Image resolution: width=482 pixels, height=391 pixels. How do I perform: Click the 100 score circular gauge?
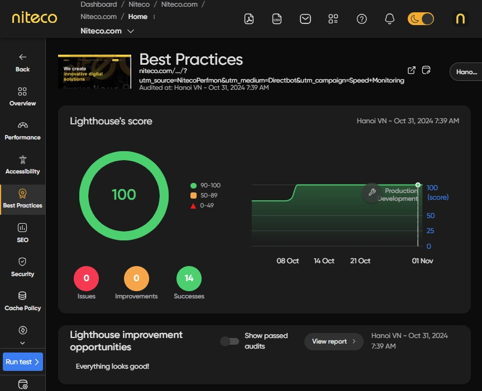tap(124, 195)
